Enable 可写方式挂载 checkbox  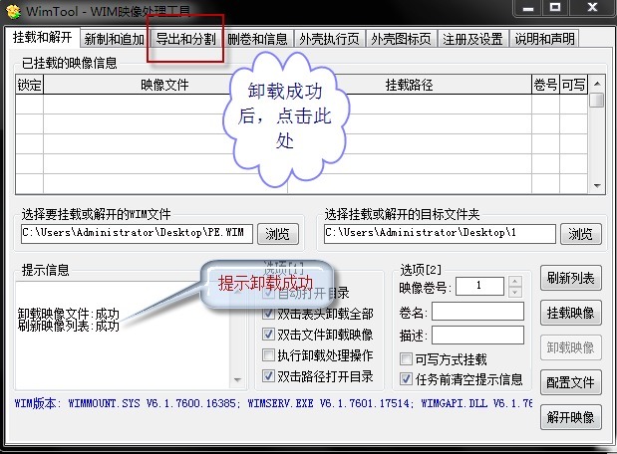point(406,358)
